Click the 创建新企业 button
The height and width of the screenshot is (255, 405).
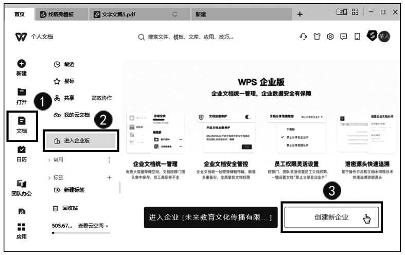coord(332,217)
